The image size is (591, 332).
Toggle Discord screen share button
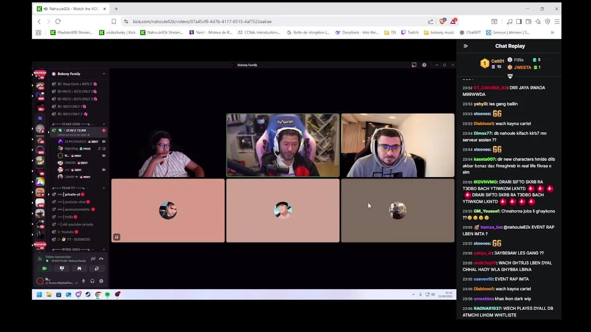tap(61, 268)
